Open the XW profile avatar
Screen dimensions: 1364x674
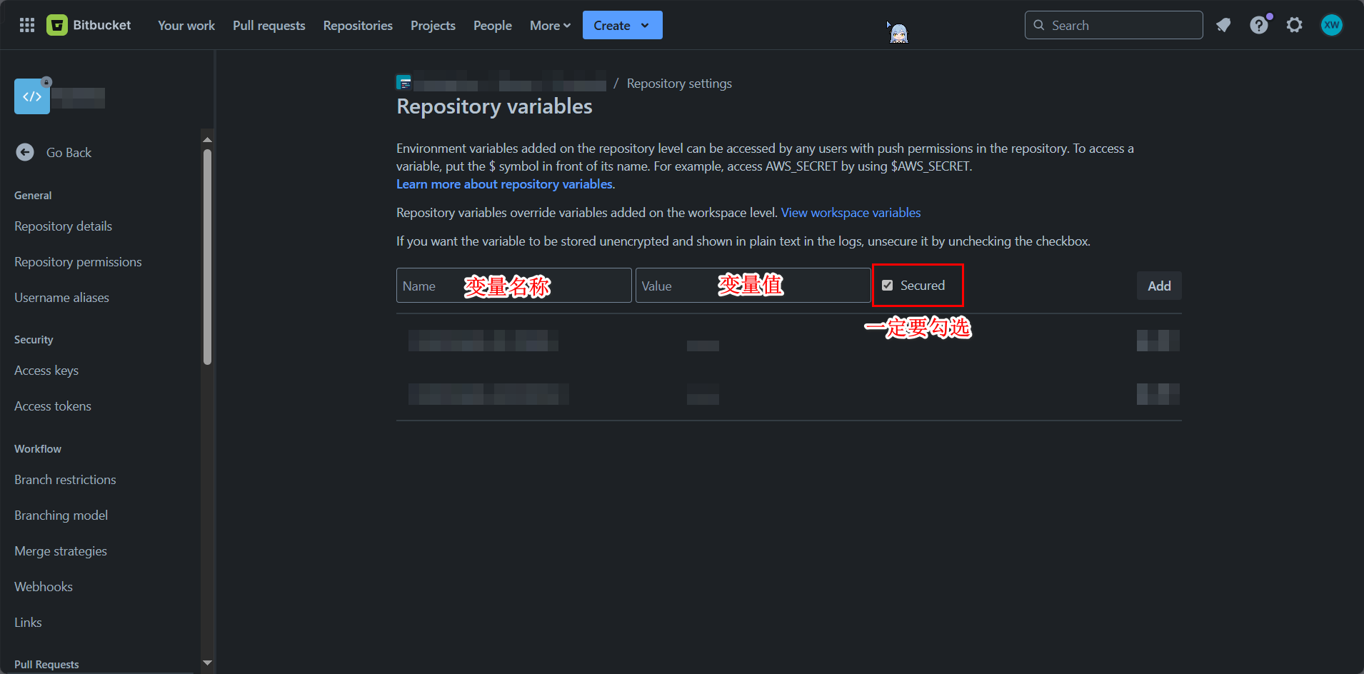tap(1331, 25)
